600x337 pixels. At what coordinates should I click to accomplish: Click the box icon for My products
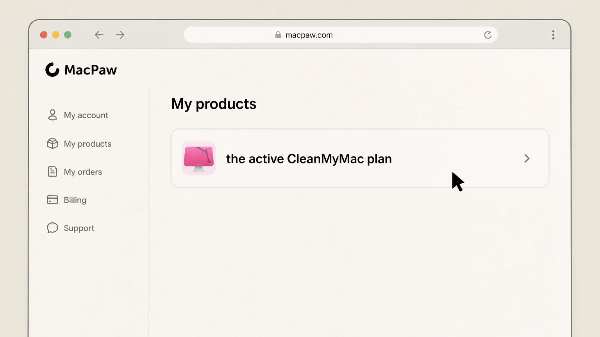pyautogui.click(x=52, y=144)
